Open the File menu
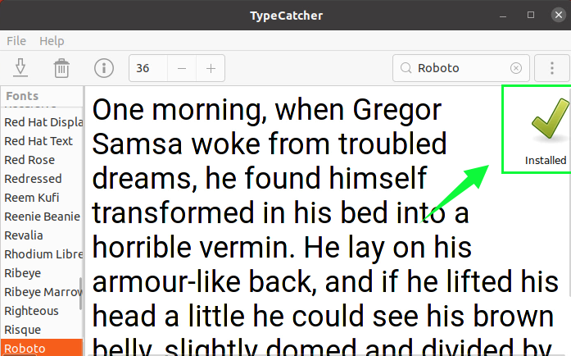 pos(16,41)
